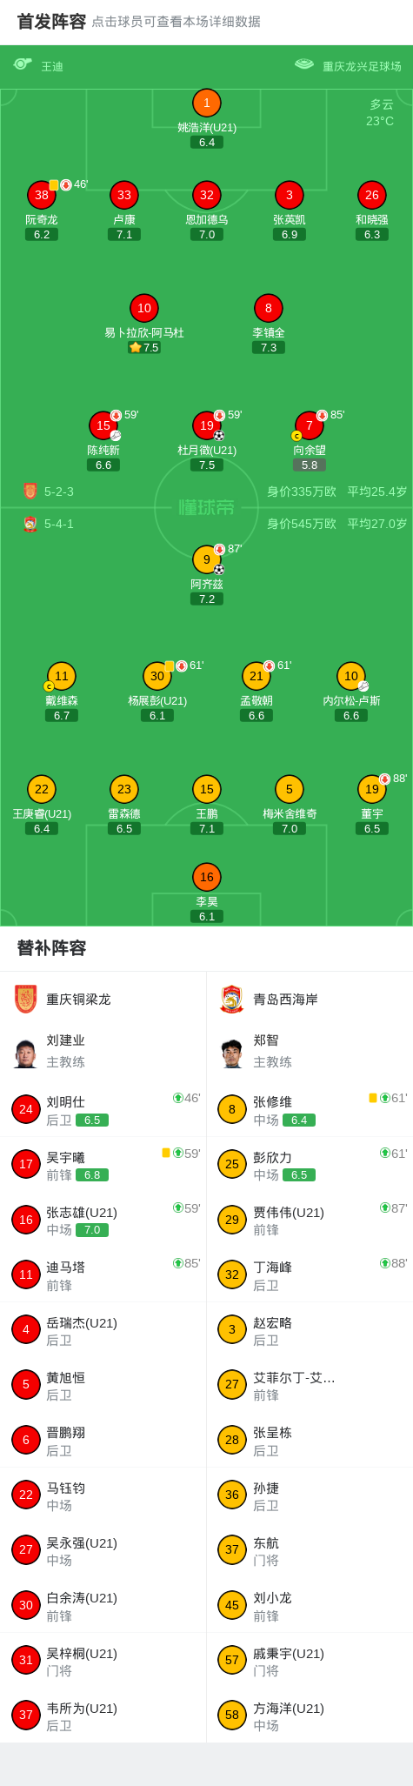Click the 5-4-1 formation label
The height and width of the screenshot is (1786, 413).
coord(59,524)
